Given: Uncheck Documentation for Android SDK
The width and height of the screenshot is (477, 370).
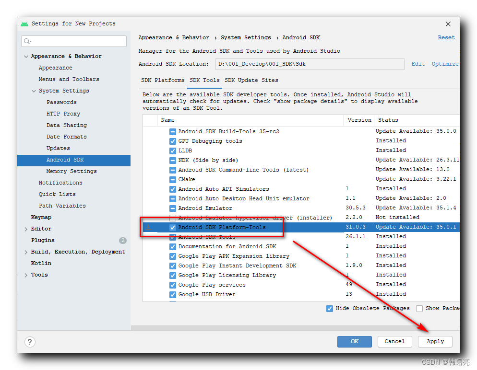Looking at the screenshot, I should 172,247.
